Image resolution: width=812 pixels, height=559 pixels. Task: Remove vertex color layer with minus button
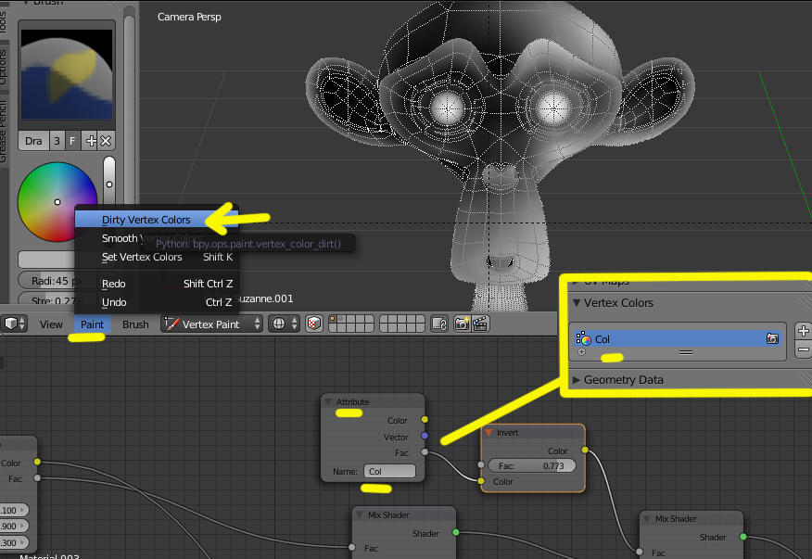click(804, 350)
